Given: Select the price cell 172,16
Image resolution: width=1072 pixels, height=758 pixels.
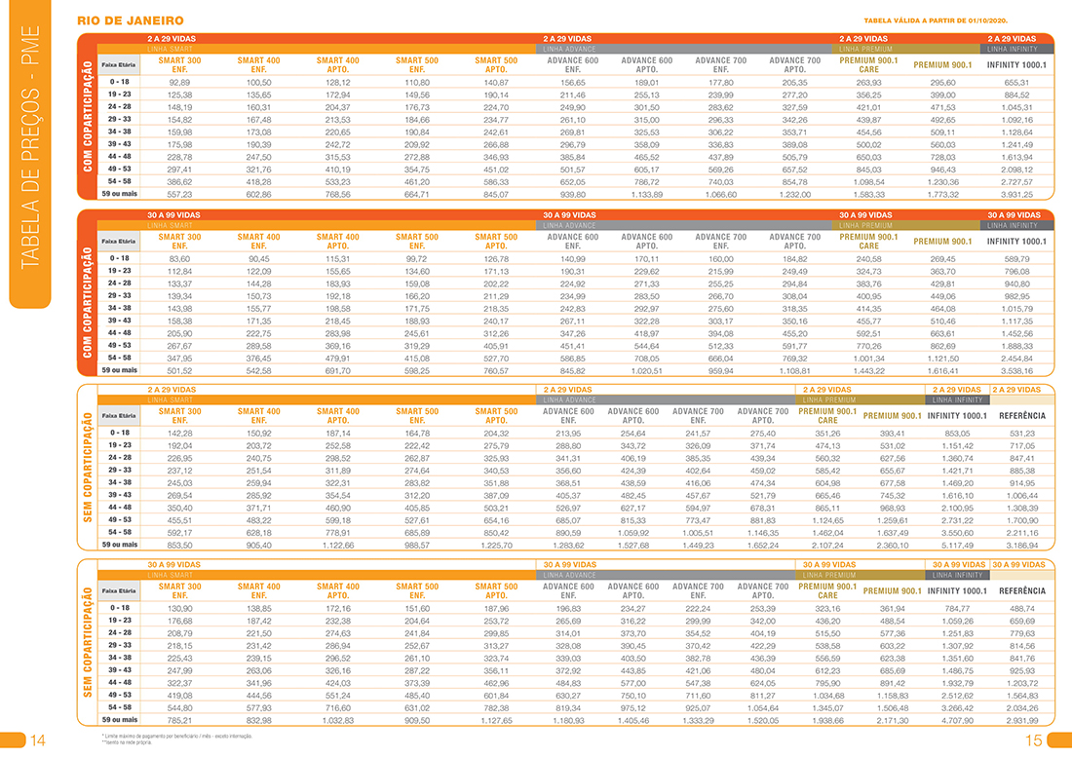Looking at the screenshot, I should (338, 608).
